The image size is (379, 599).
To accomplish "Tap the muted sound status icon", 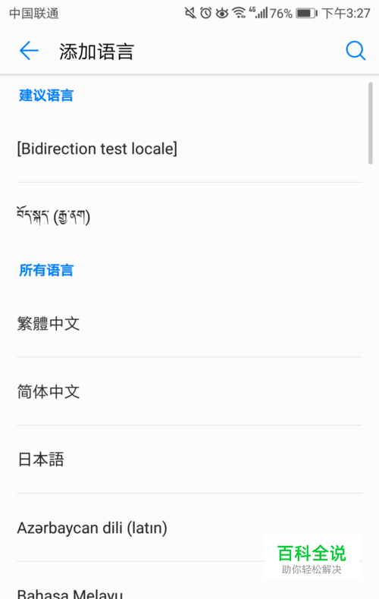I will [190, 14].
